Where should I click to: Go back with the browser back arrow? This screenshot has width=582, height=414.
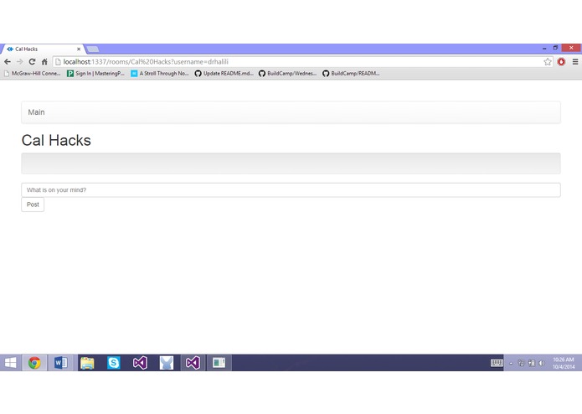[8, 62]
